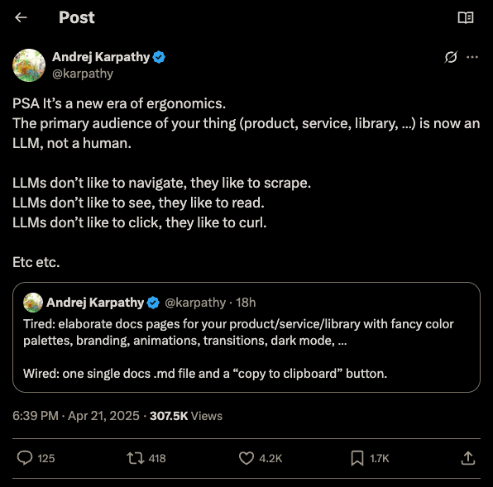Screen dimensions: 493x487
Task: Open reader view book icon
Action: click(x=466, y=17)
